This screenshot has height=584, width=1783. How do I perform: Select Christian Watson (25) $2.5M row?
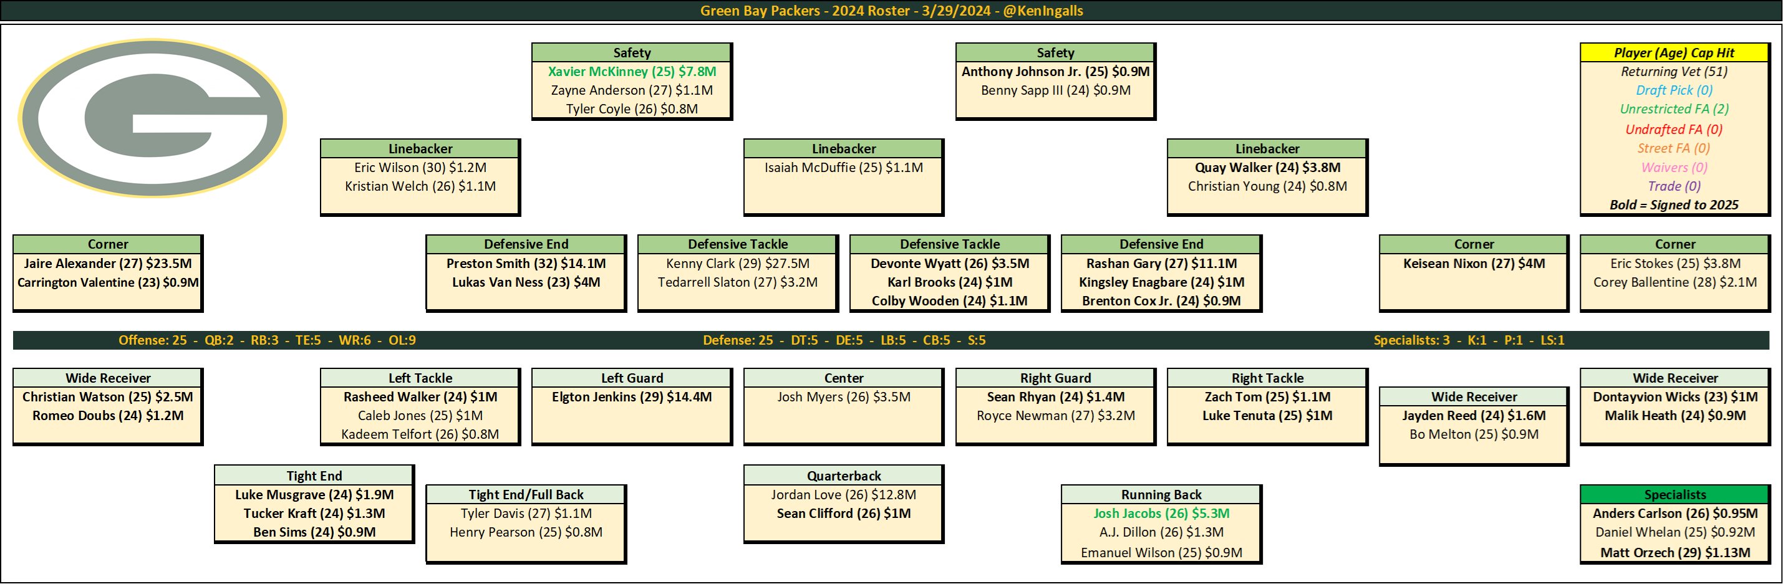click(x=108, y=397)
